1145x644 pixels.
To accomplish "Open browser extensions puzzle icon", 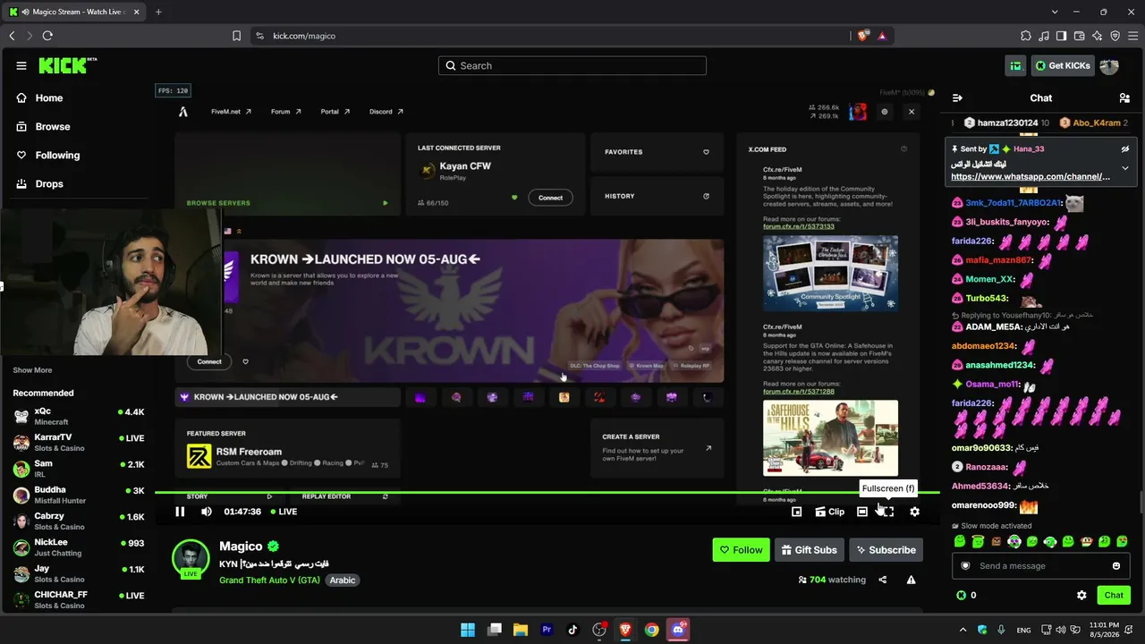I will tap(1026, 36).
